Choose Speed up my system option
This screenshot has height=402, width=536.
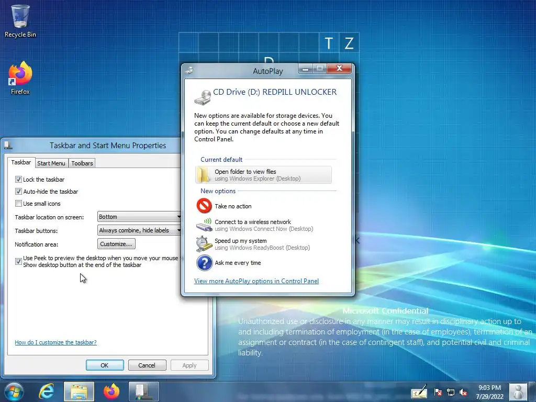click(x=264, y=244)
